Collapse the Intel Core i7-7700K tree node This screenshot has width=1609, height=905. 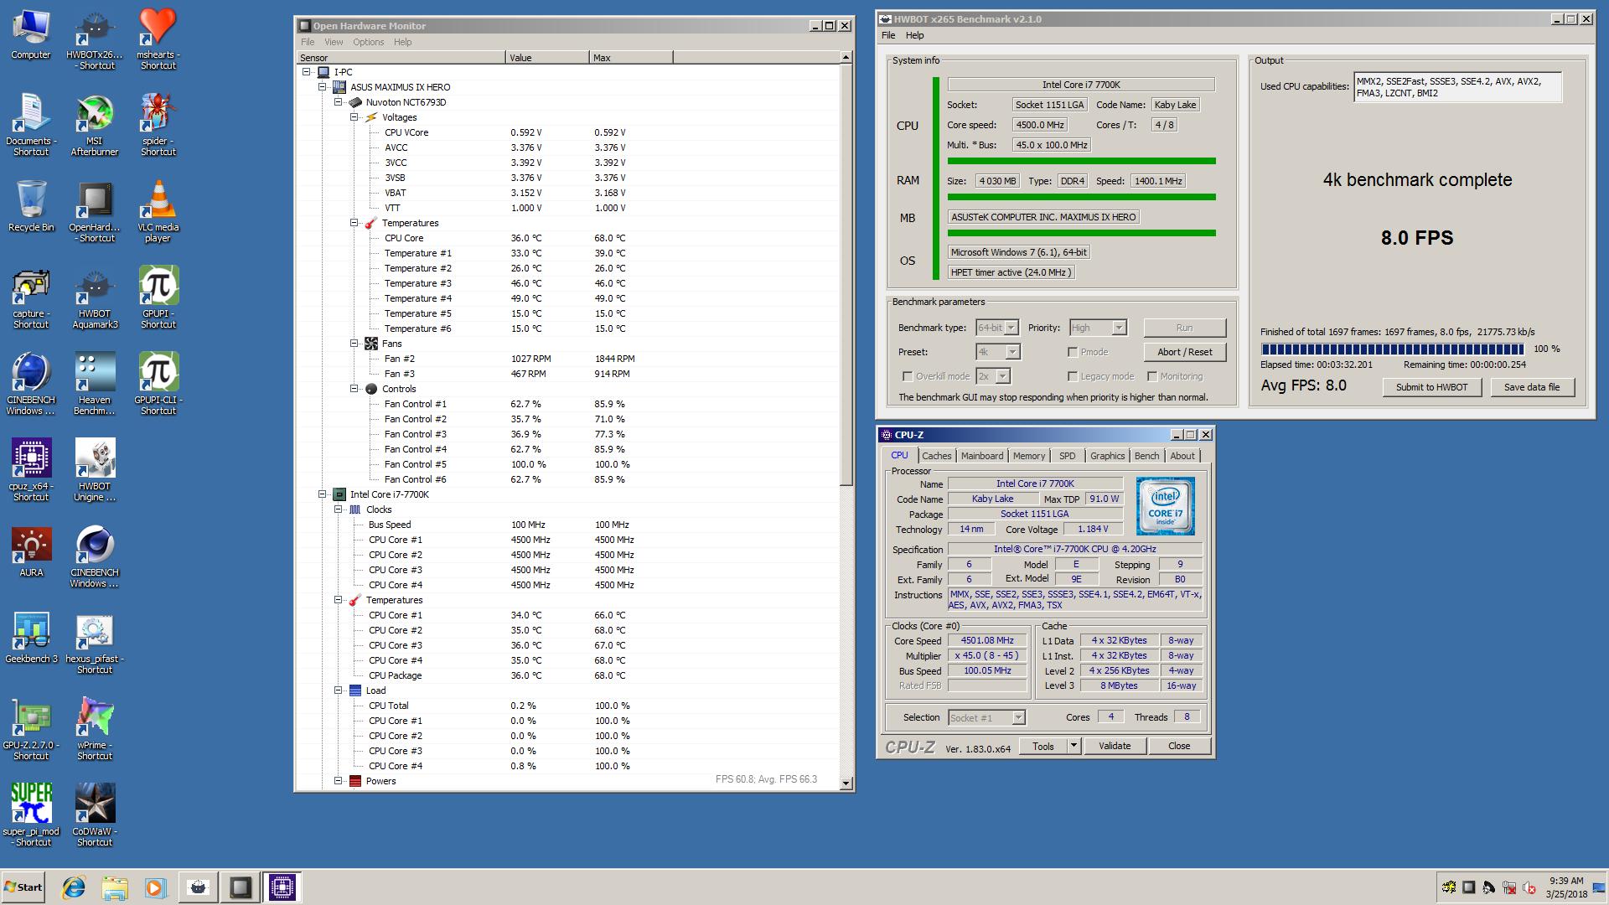tap(323, 494)
